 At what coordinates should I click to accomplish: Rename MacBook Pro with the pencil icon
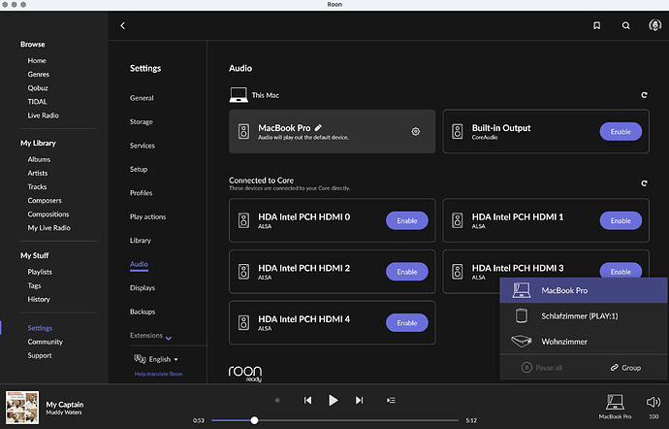click(x=318, y=127)
